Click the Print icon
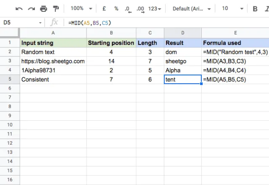The height and width of the screenshot is (185, 269). [x=44, y=8]
